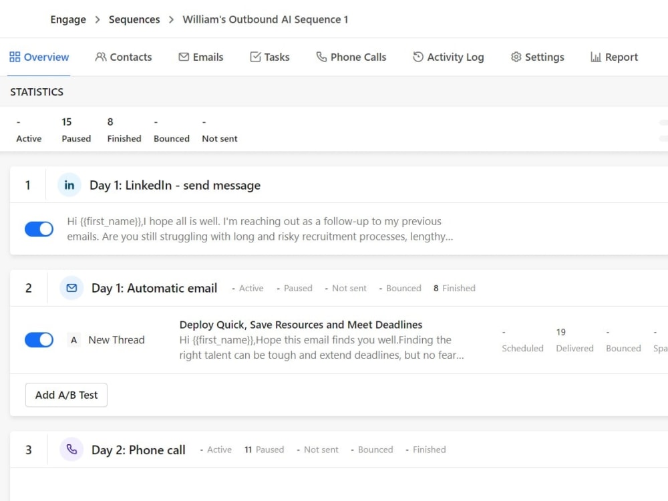Toggle the LinkedIn message step switch
Screen dimensions: 668x501
click(39, 229)
